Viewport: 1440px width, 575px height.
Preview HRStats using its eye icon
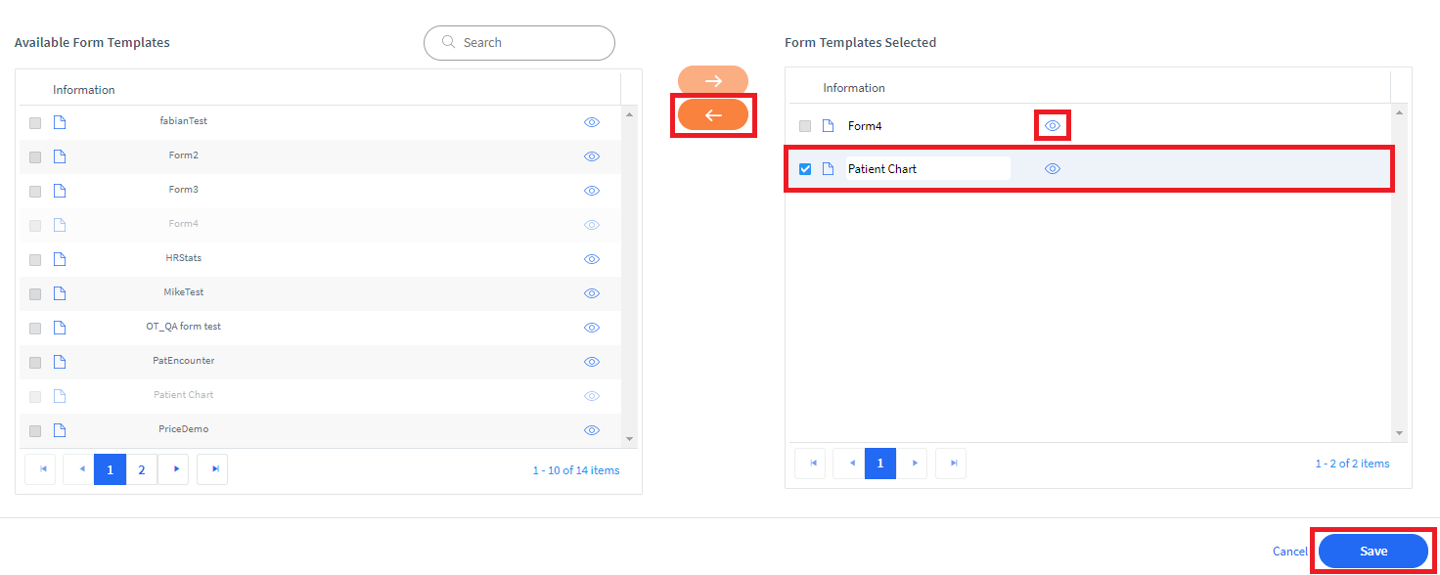pyautogui.click(x=592, y=259)
